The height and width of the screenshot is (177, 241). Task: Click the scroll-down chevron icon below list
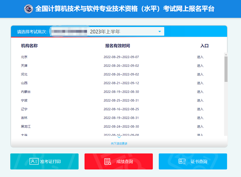119,137
